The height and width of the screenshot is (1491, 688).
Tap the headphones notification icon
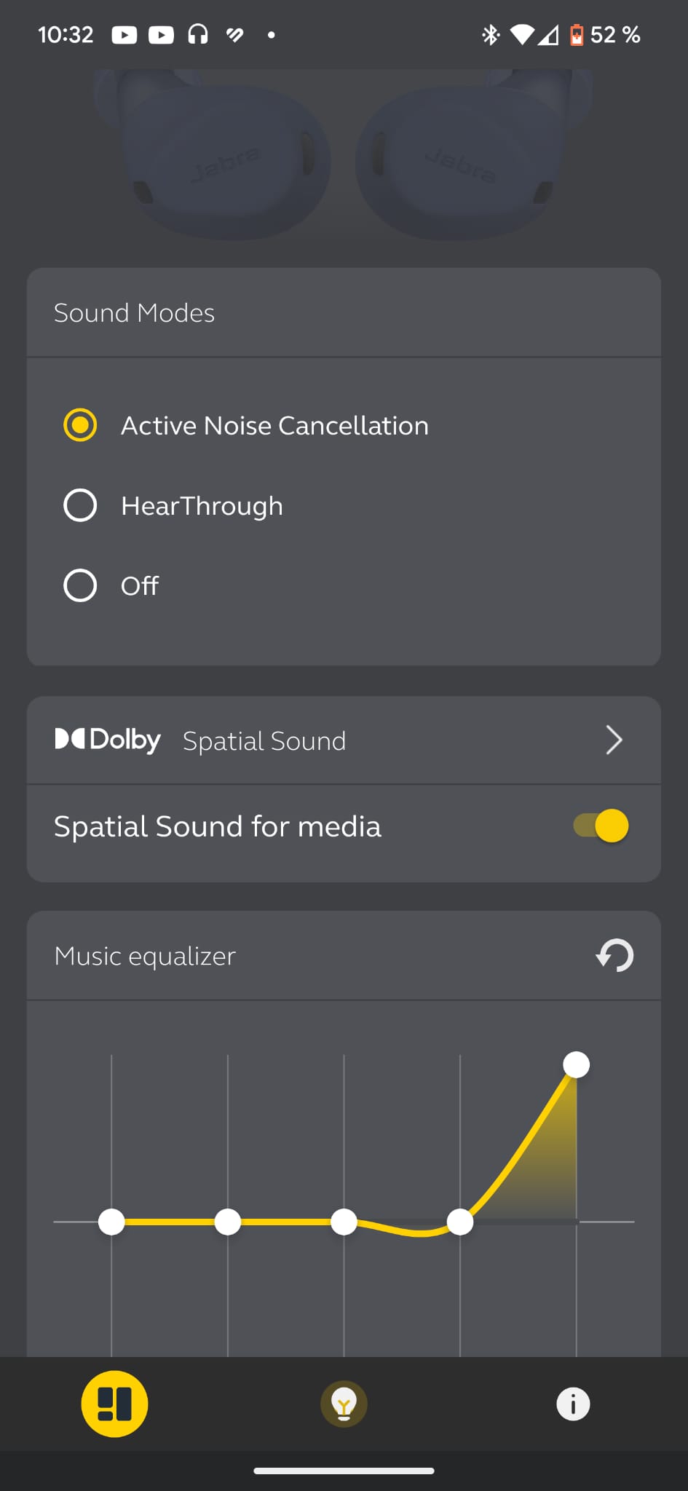pyautogui.click(x=198, y=34)
